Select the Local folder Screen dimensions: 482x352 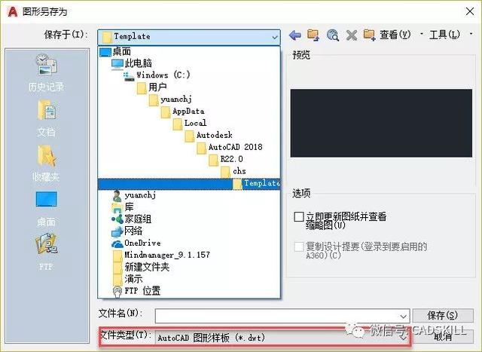point(190,124)
